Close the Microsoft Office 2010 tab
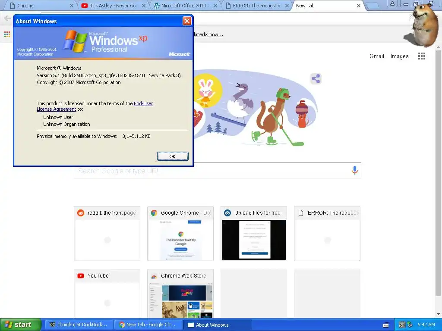Viewport: 442px width, 331px height. [215, 6]
